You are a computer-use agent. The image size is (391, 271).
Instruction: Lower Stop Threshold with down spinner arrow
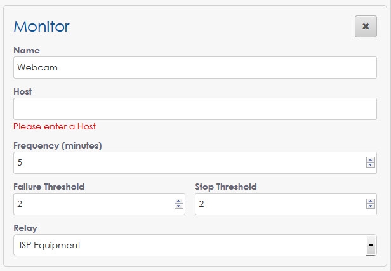(x=371, y=207)
